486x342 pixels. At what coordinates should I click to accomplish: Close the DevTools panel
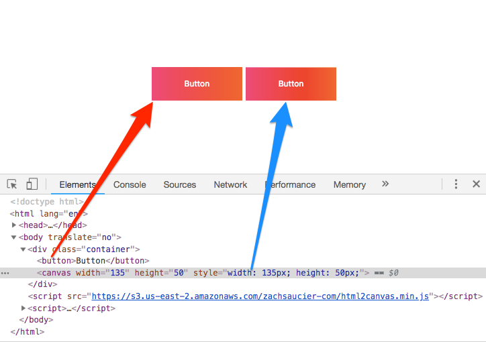pyautogui.click(x=476, y=184)
